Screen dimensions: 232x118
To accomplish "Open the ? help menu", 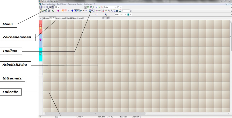I will click(94, 4).
